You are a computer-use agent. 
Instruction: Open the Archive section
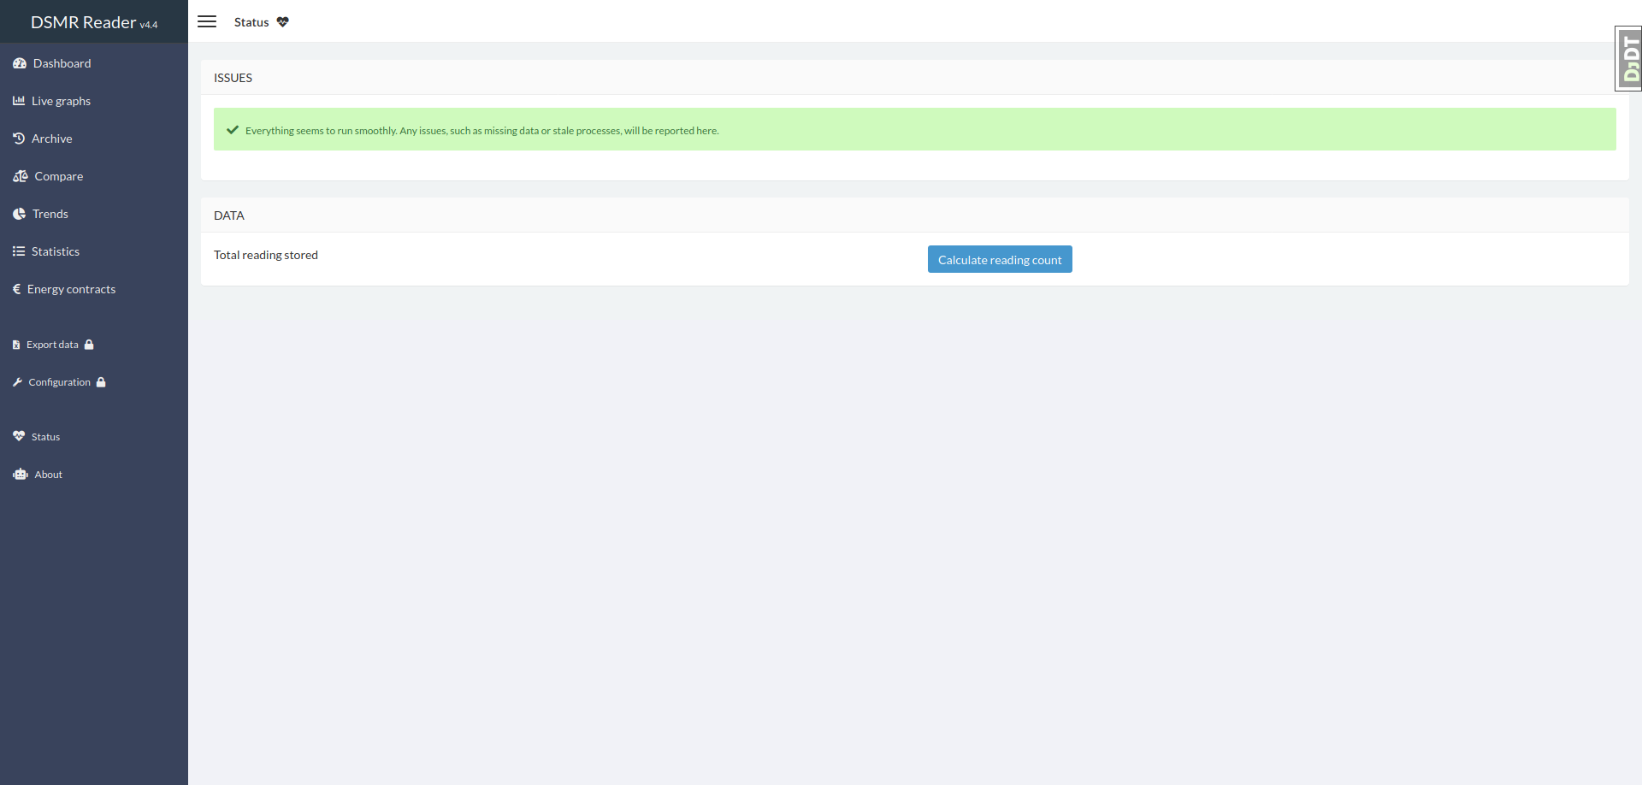pyautogui.click(x=94, y=139)
